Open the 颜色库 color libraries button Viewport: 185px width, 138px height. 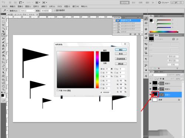[x=121, y=64]
